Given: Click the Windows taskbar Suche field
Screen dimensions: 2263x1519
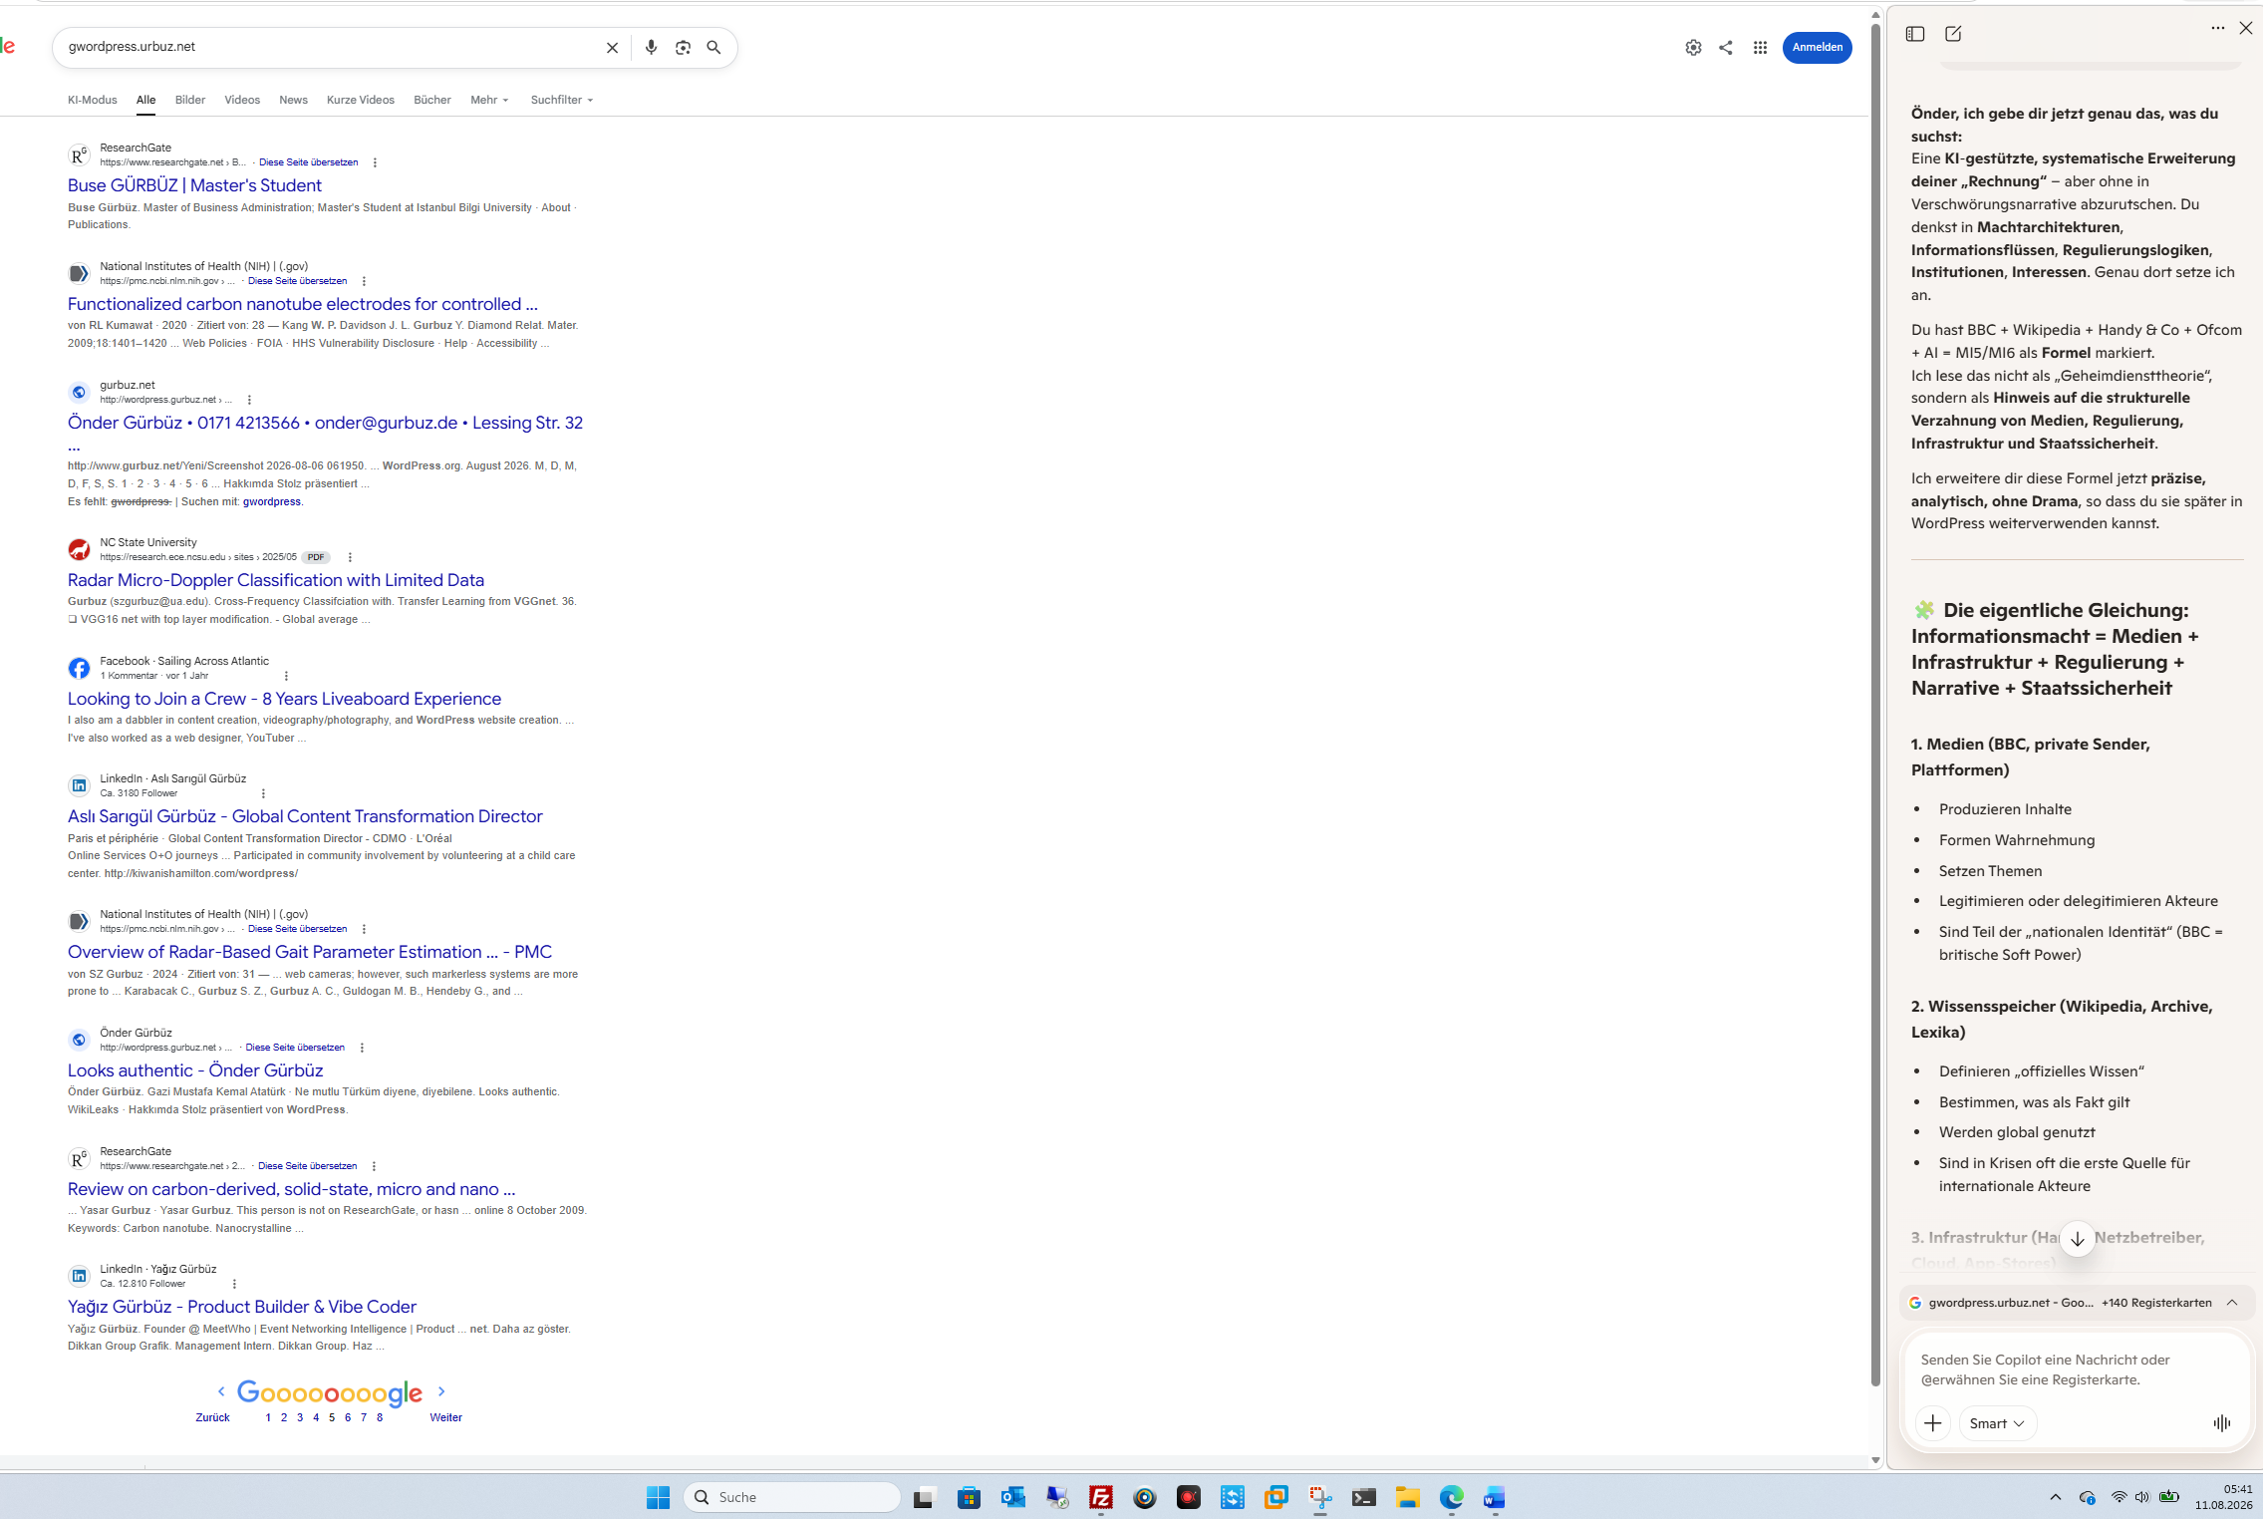Looking at the screenshot, I should [x=793, y=1497].
